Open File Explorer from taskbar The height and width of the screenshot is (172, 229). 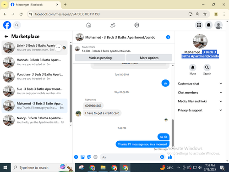click(103, 167)
